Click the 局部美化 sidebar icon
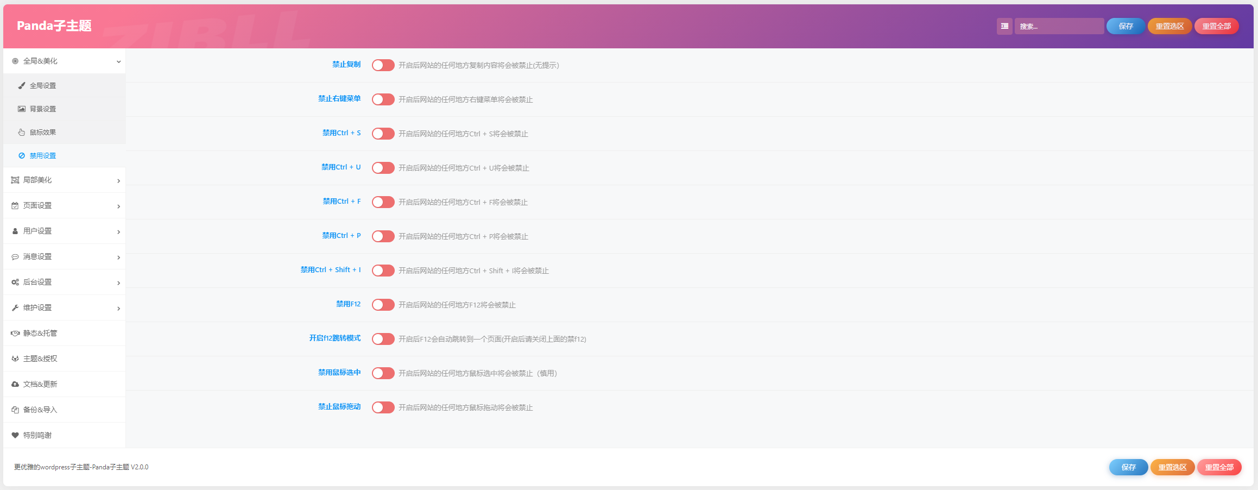 (15, 180)
